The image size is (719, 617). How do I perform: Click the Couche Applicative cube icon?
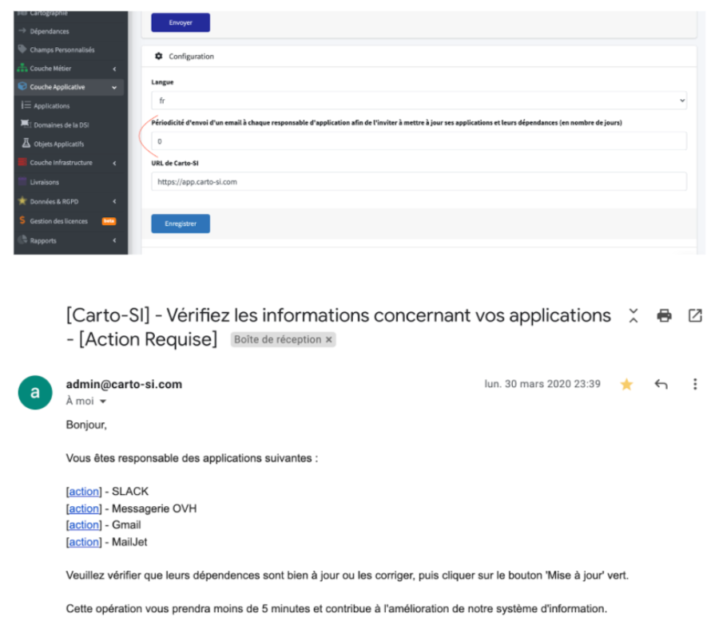pyautogui.click(x=22, y=86)
